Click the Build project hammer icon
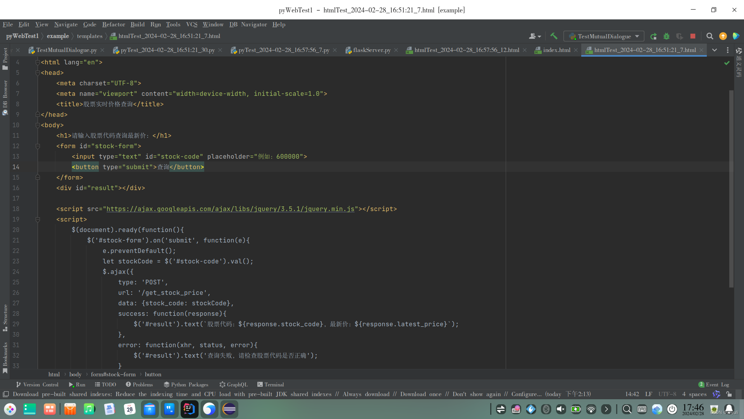This screenshot has width=744, height=419. (x=554, y=36)
